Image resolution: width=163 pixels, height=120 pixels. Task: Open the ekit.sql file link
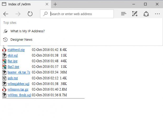13,55
